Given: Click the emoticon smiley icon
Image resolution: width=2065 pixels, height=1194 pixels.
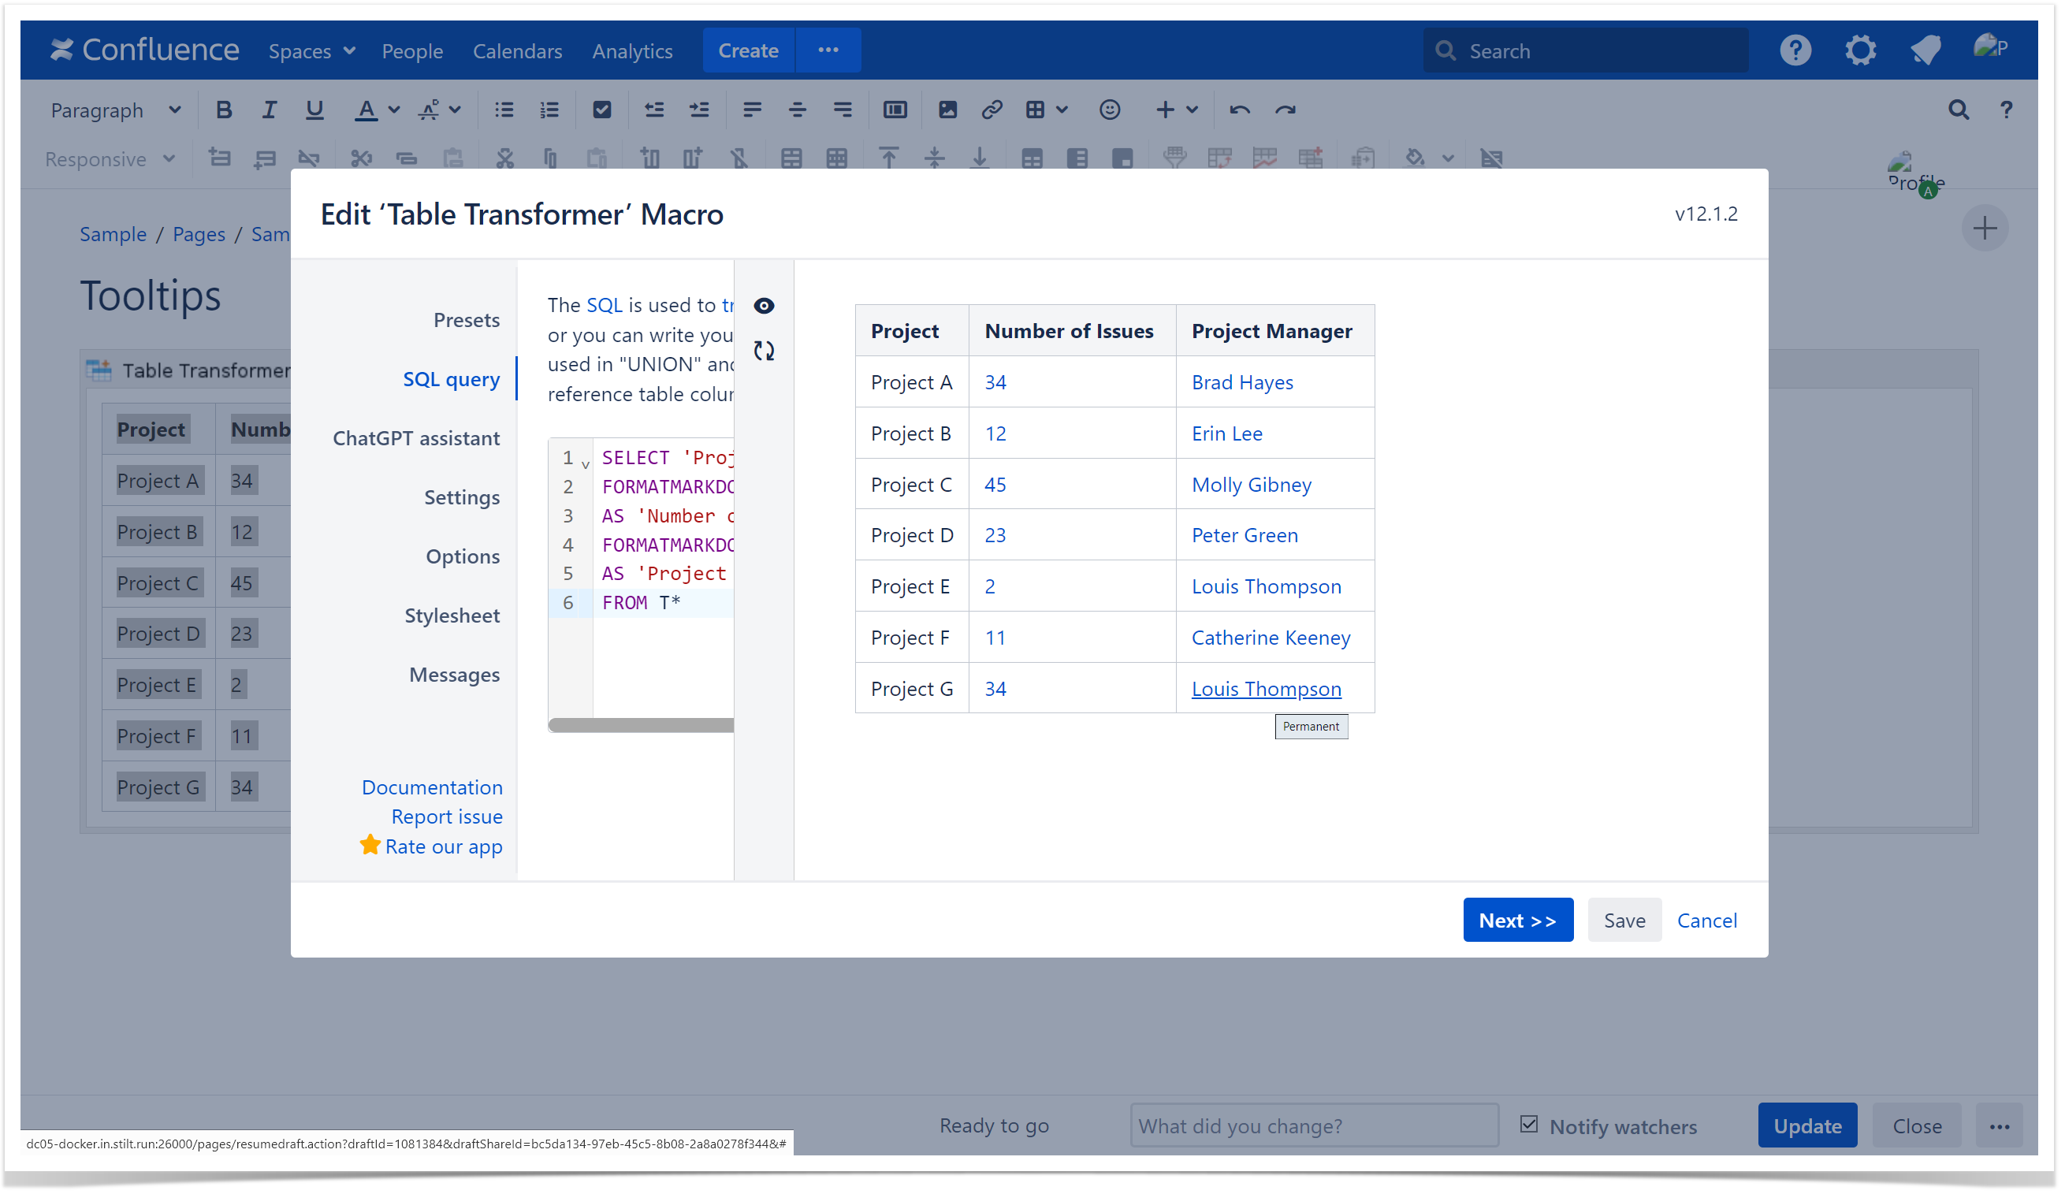Looking at the screenshot, I should pos(1110,110).
